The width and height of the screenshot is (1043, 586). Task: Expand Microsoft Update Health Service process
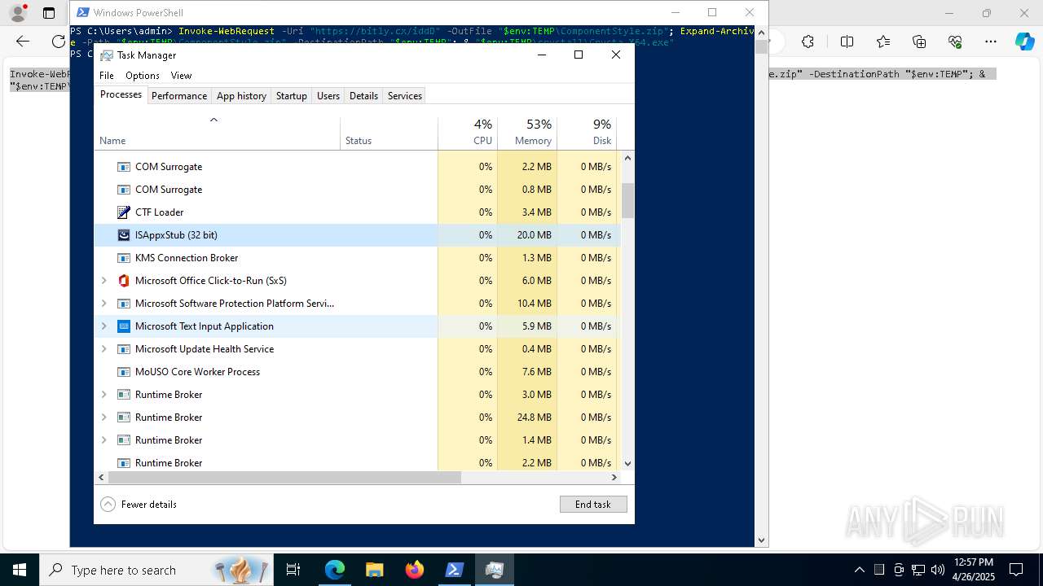[103, 349]
